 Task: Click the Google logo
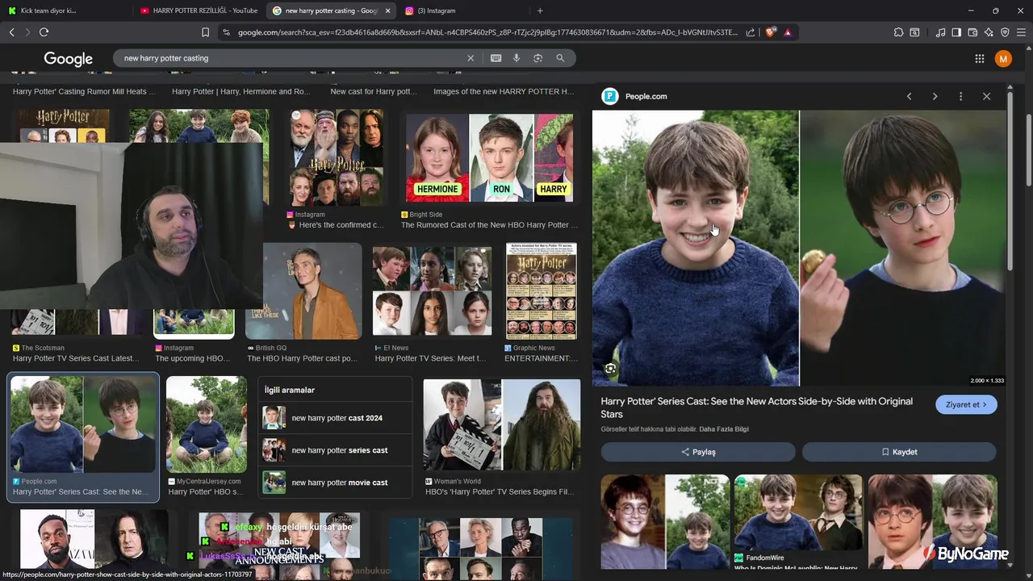[x=69, y=59]
